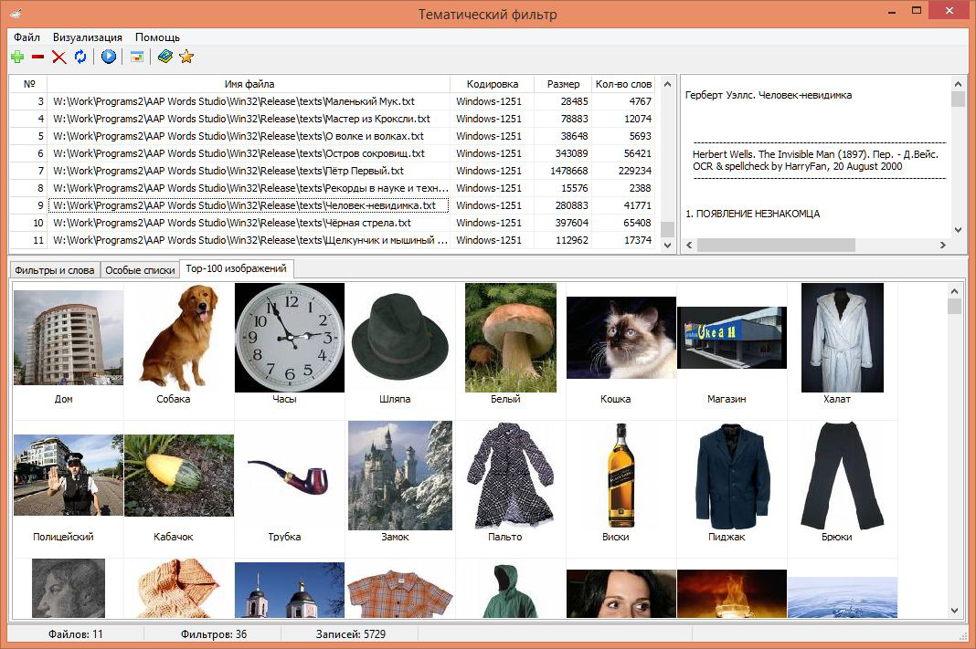976x649 pixels.
Task: Open the Помощь menu
Action: [x=157, y=37]
